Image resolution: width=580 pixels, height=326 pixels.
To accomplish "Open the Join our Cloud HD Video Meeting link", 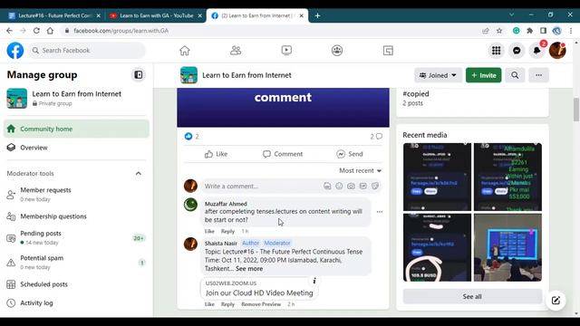I will 259,292.
